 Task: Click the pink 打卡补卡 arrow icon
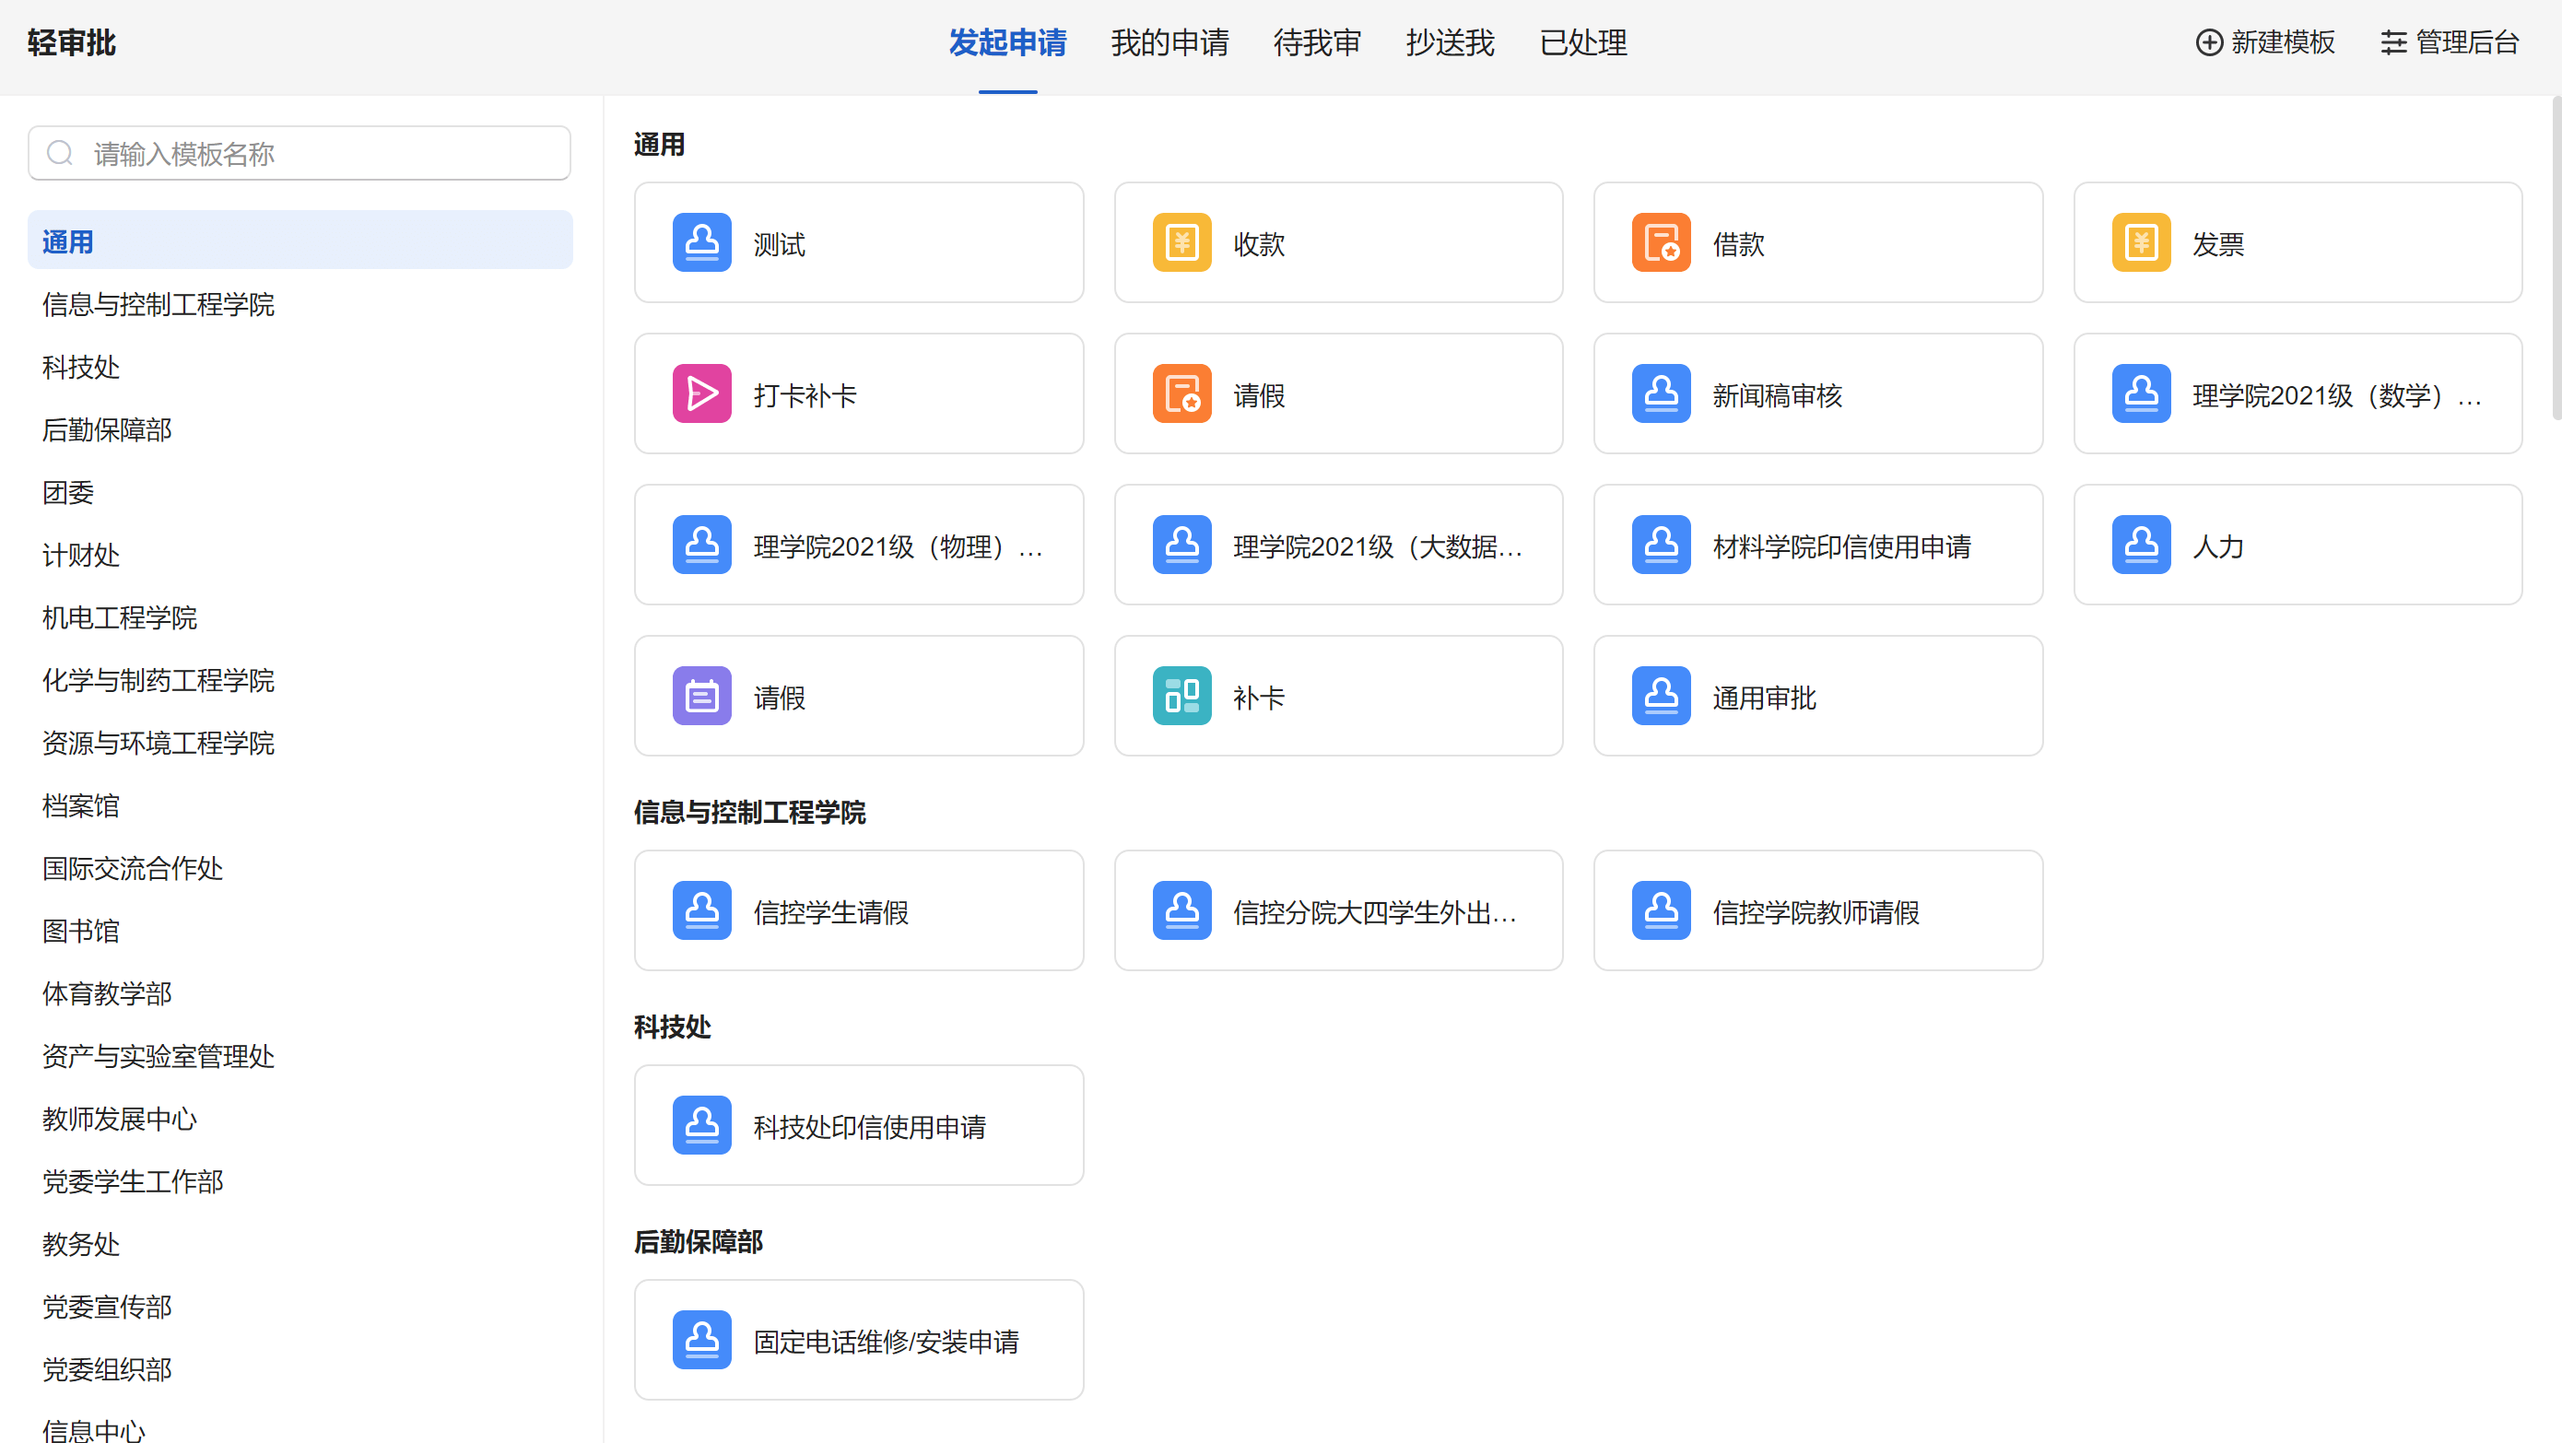pyautogui.click(x=701, y=393)
